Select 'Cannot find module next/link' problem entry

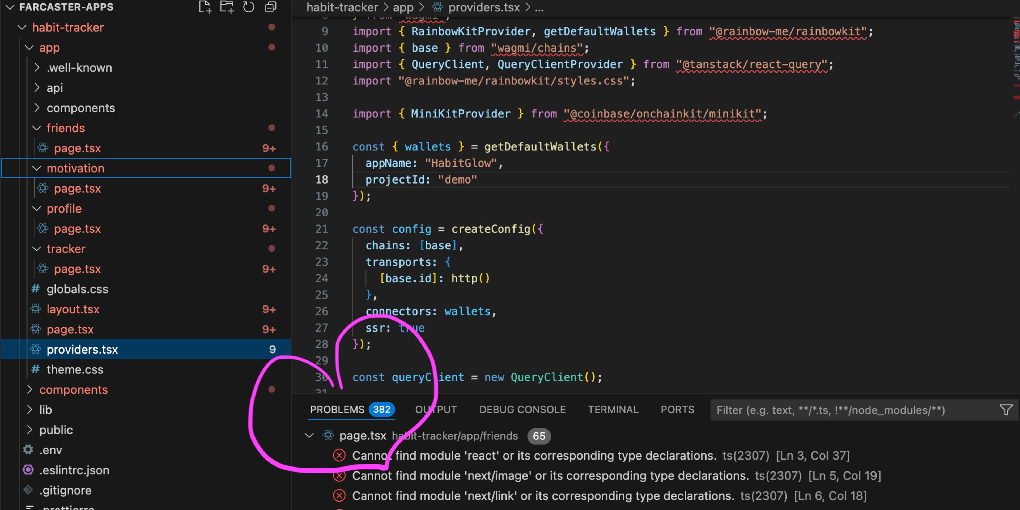(600, 496)
